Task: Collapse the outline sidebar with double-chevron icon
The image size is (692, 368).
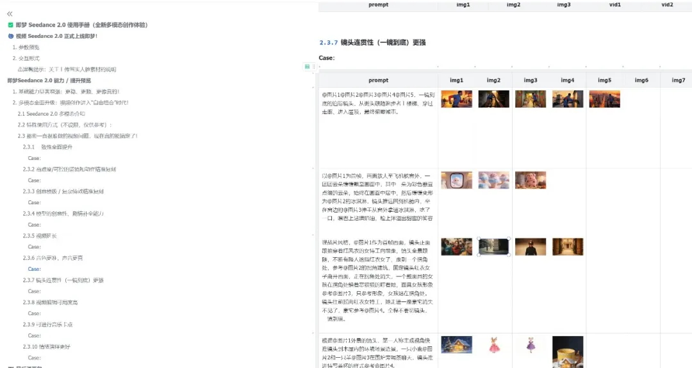Action: coord(10,13)
